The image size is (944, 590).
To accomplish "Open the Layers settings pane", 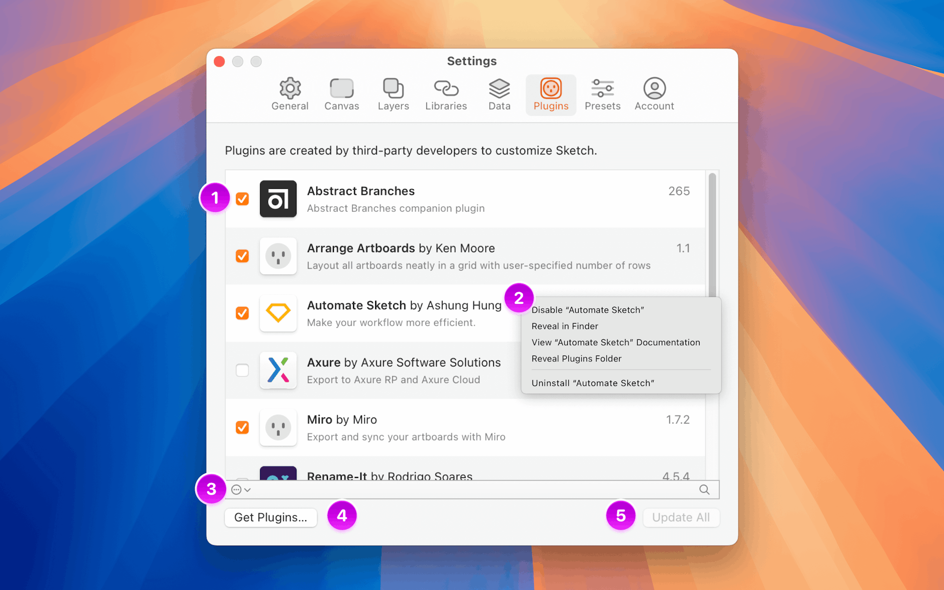I will click(393, 93).
